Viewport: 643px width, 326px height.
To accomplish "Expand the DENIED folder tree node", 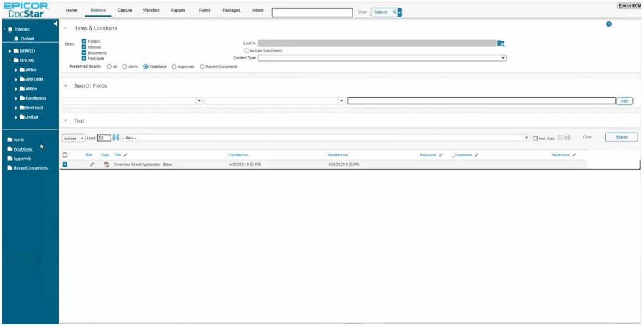I will [10, 51].
